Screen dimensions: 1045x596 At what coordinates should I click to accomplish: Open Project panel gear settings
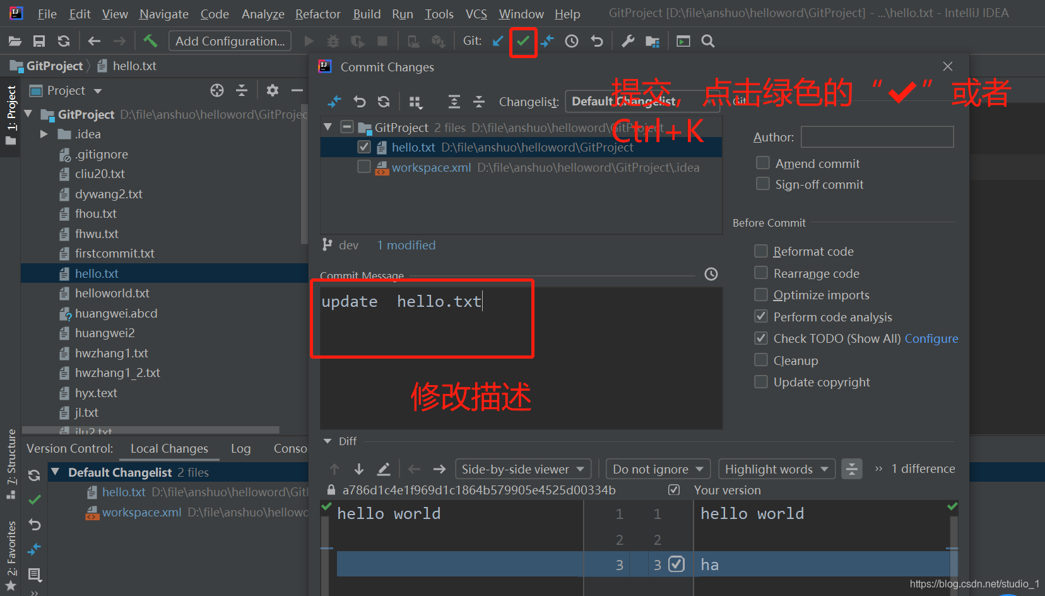click(273, 90)
